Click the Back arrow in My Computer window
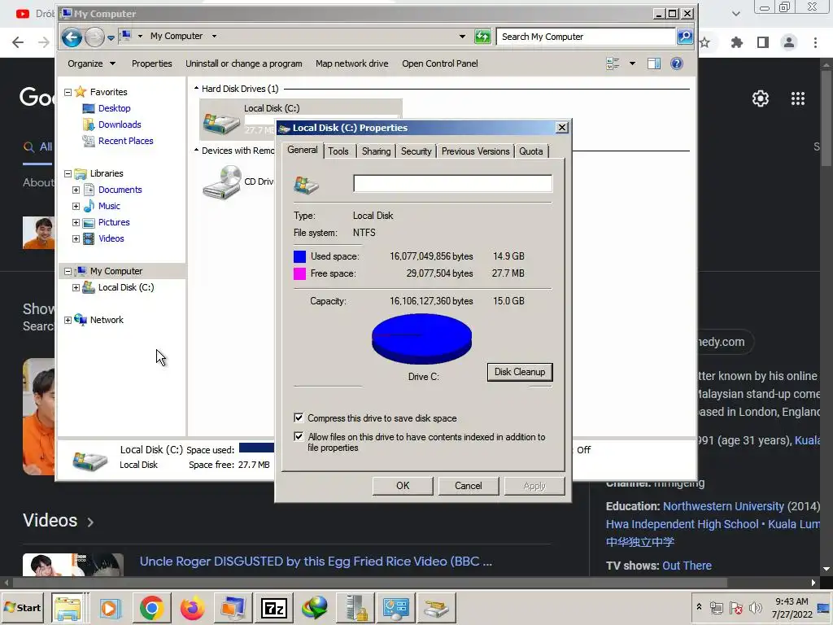833x625 pixels. pos(72,37)
